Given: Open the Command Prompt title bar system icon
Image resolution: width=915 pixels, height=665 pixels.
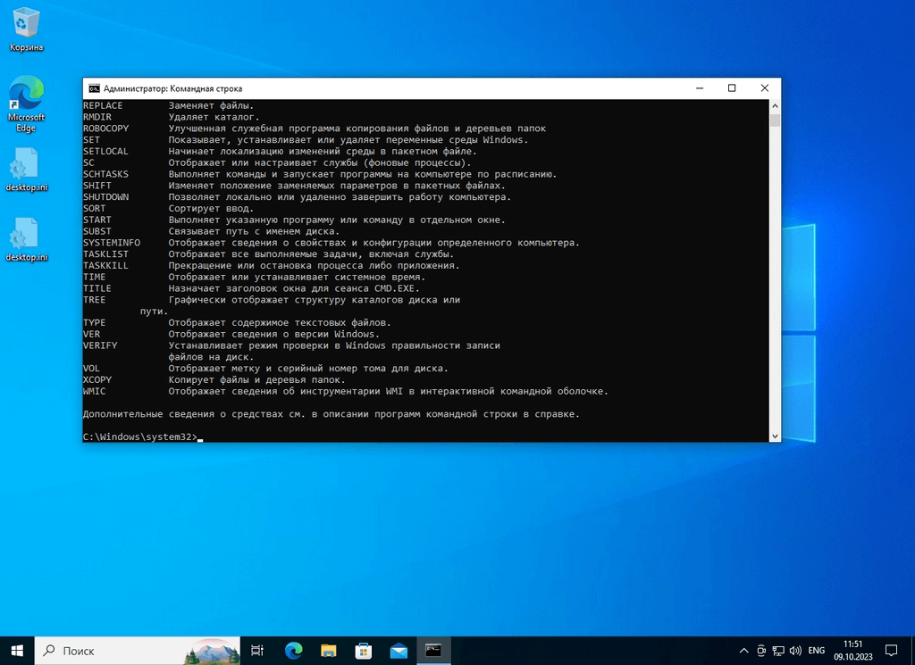Looking at the screenshot, I should [x=94, y=88].
